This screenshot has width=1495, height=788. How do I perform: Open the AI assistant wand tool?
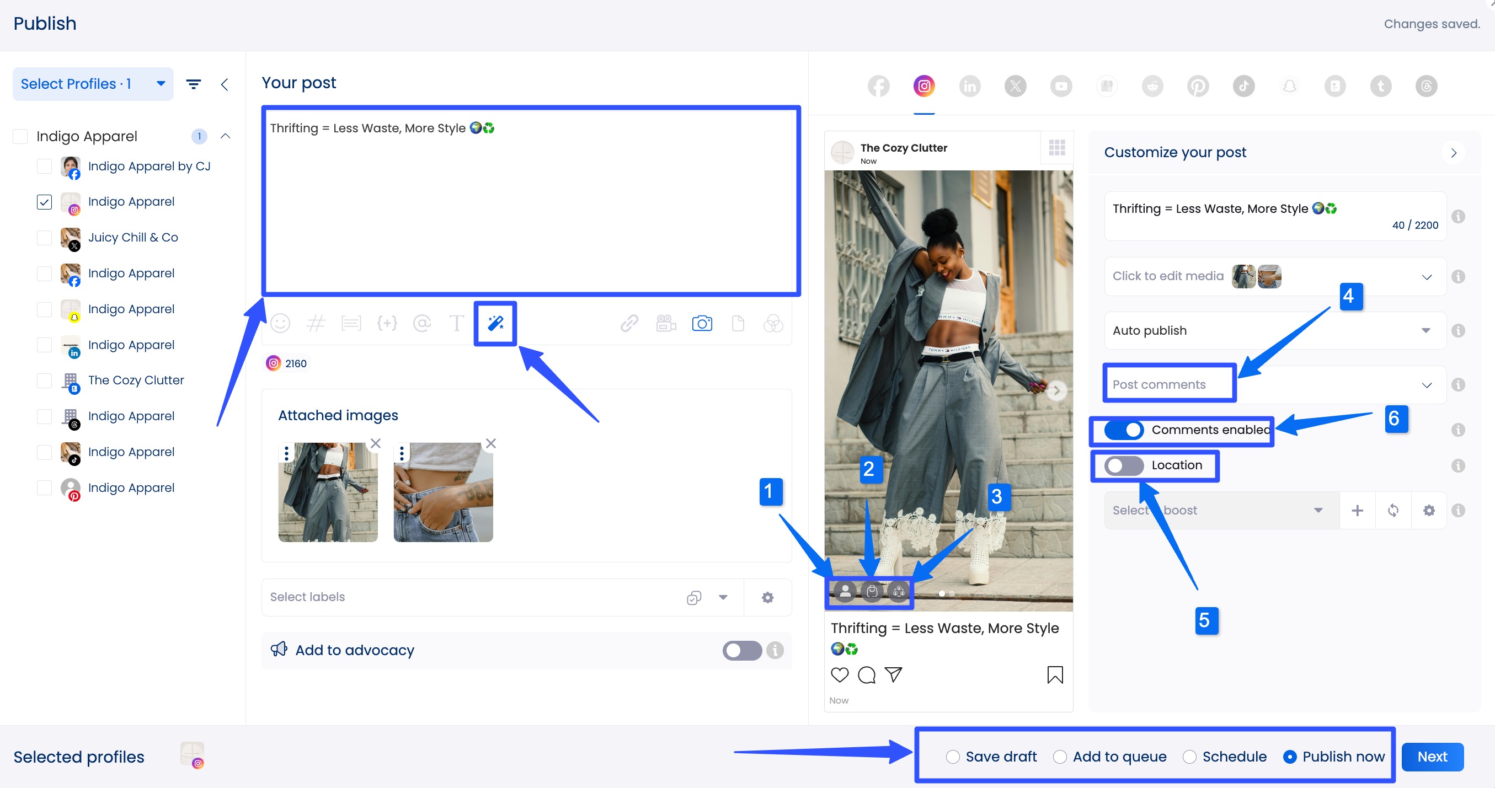click(494, 323)
